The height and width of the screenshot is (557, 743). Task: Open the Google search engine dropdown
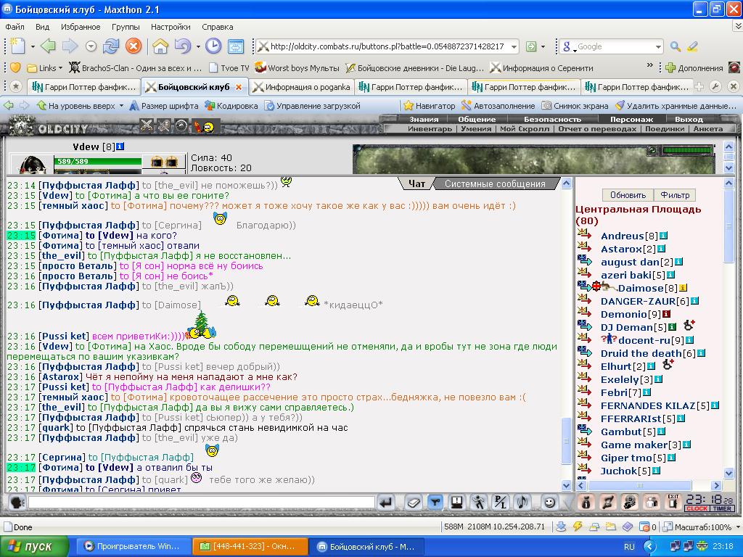coord(658,47)
